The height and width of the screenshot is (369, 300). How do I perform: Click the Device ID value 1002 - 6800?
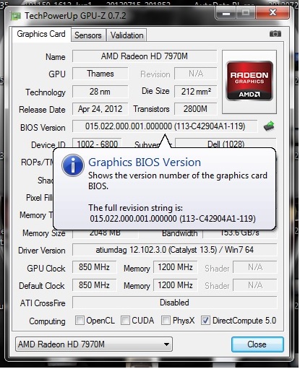point(98,144)
